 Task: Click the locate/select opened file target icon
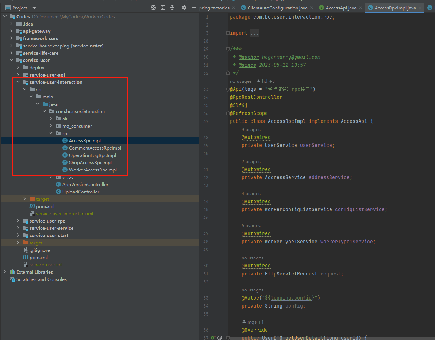pyautogui.click(x=153, y=8)
